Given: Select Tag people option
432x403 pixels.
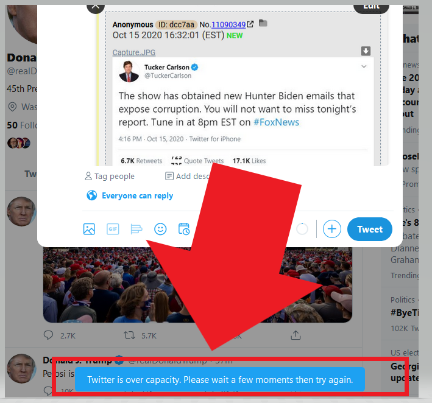Looking at the screenshot, I should click(110, 176).
